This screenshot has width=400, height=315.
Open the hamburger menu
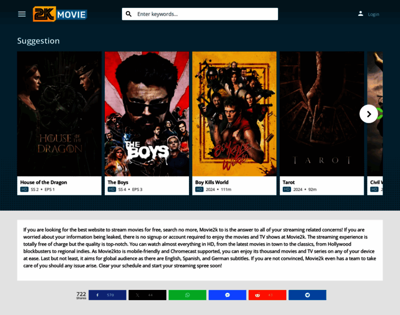pyautogui.click(x=22, y=14)
